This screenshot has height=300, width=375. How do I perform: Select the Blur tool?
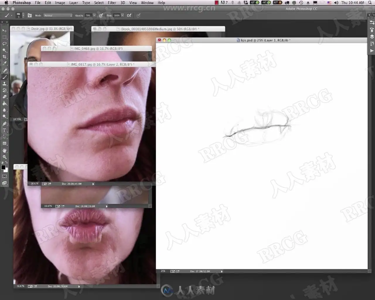[x=4, y=110]
